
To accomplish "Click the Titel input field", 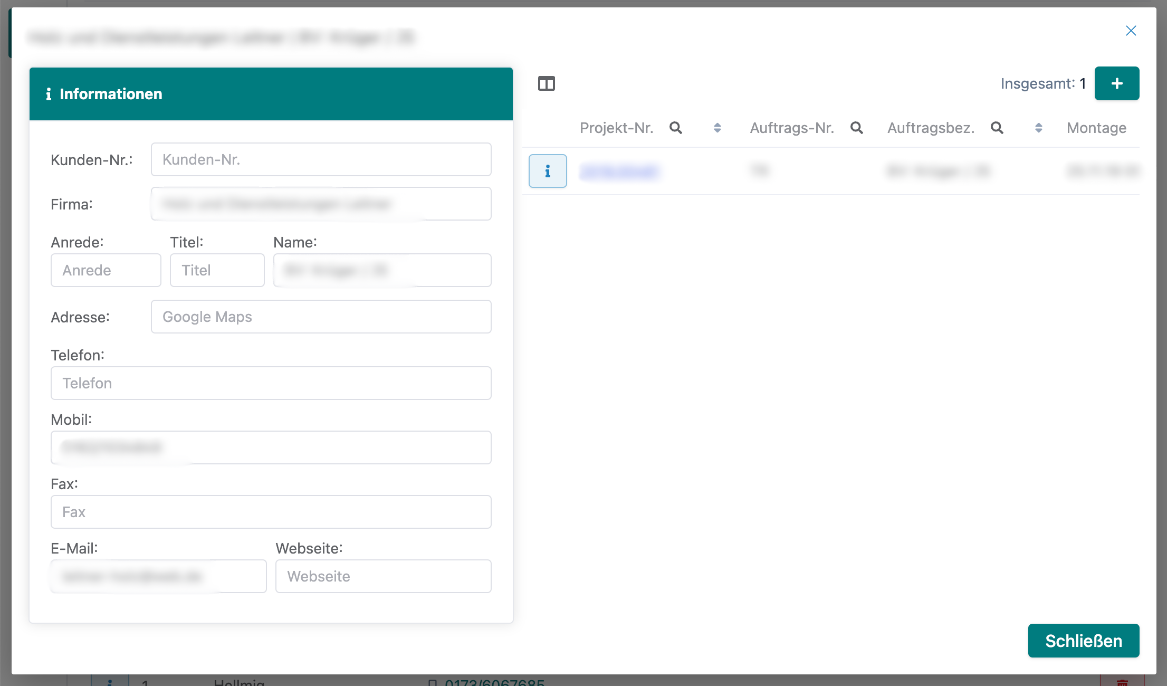I will (x=217, y=270).
